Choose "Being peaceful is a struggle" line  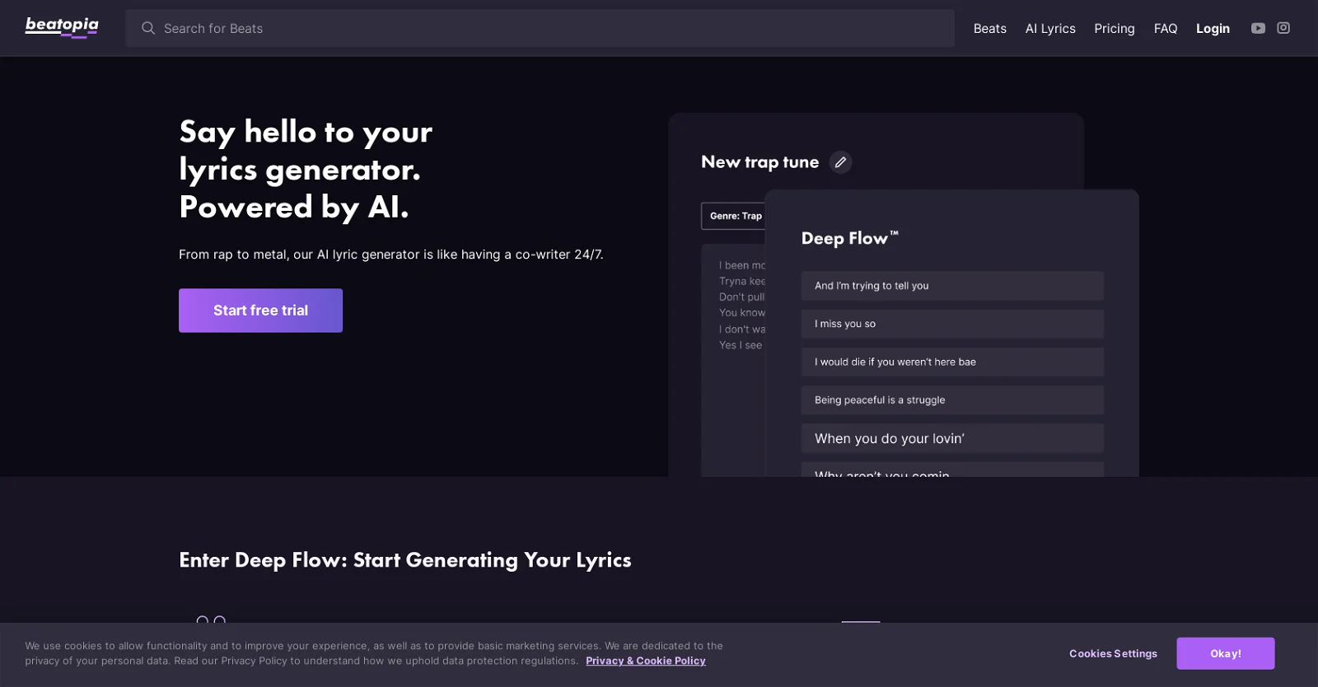coord(951,400)
